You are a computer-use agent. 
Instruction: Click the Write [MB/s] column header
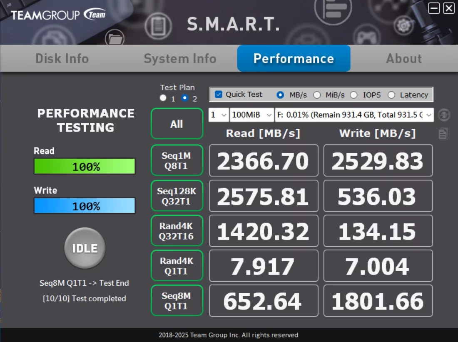pos(377,133)
